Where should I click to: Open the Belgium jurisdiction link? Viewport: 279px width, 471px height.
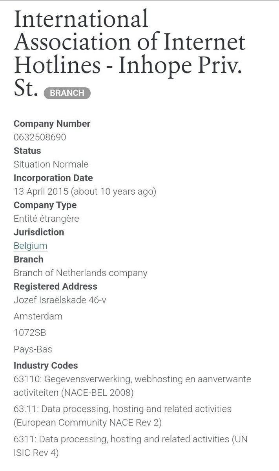coord(30,246)
